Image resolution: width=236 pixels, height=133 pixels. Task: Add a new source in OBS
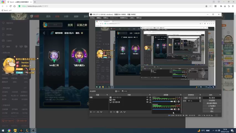(x=111, y=112)
